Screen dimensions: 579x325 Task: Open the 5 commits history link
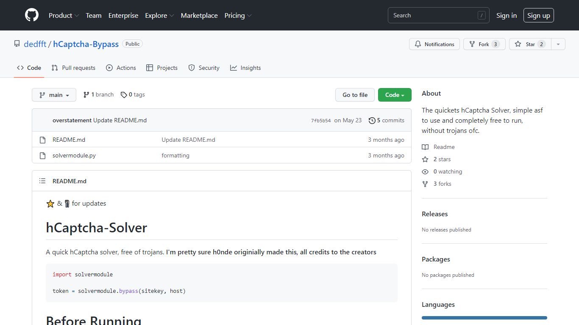tap(387, 120)
